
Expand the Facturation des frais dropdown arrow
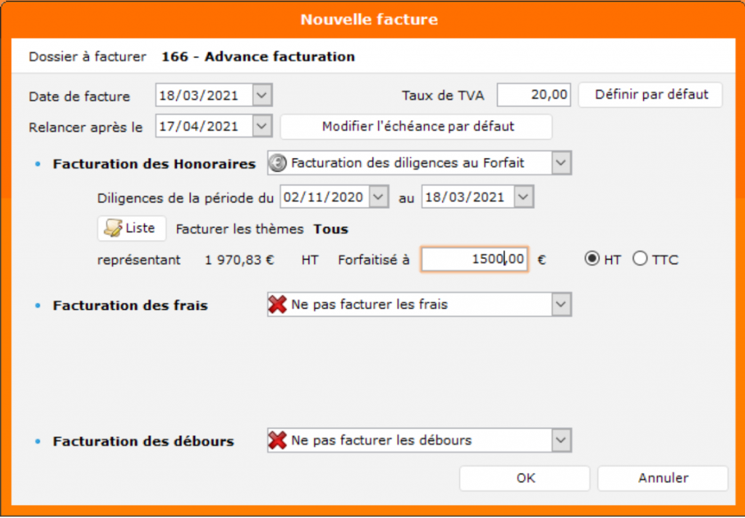(561, 305)
